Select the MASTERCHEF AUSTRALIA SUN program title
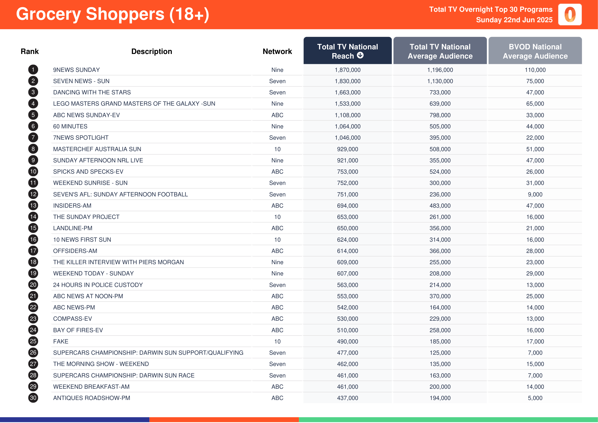 (x=97, y=149)
